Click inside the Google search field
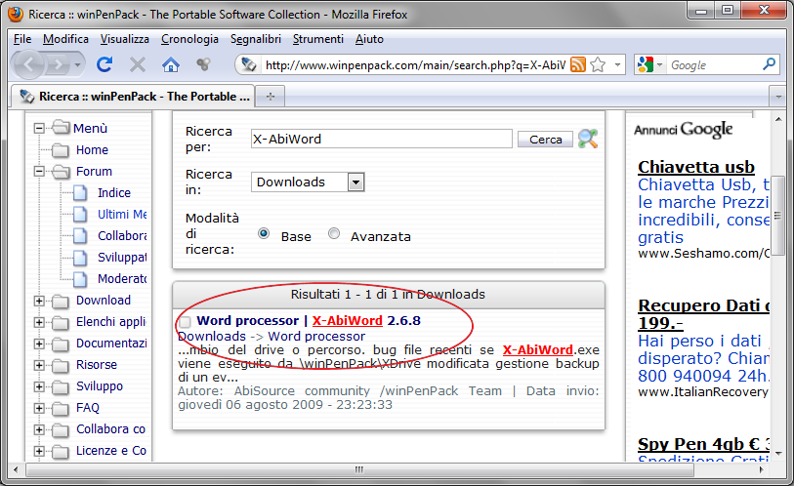 [x=714, y=64]
